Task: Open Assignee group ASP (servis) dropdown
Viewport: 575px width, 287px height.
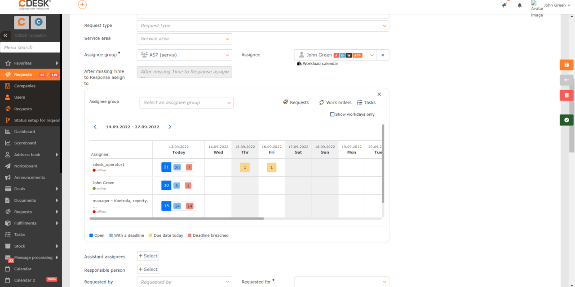Action: coord(184,55)
